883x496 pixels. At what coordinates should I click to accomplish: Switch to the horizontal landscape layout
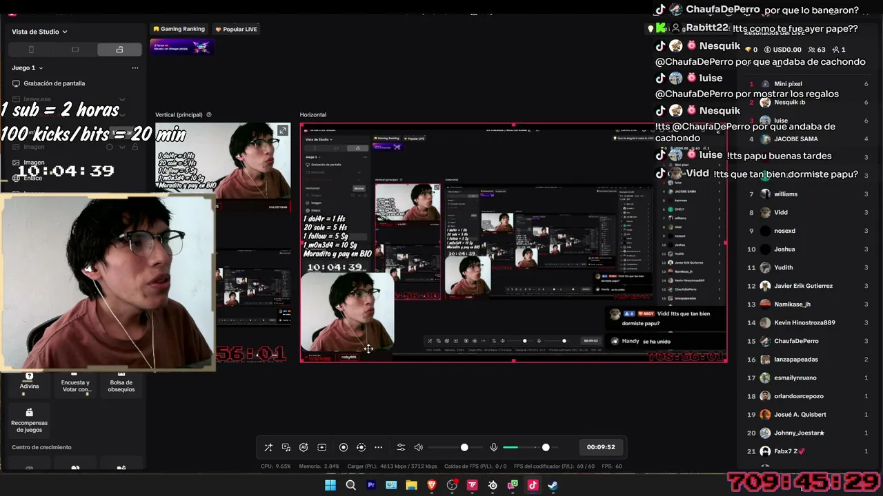75,50
